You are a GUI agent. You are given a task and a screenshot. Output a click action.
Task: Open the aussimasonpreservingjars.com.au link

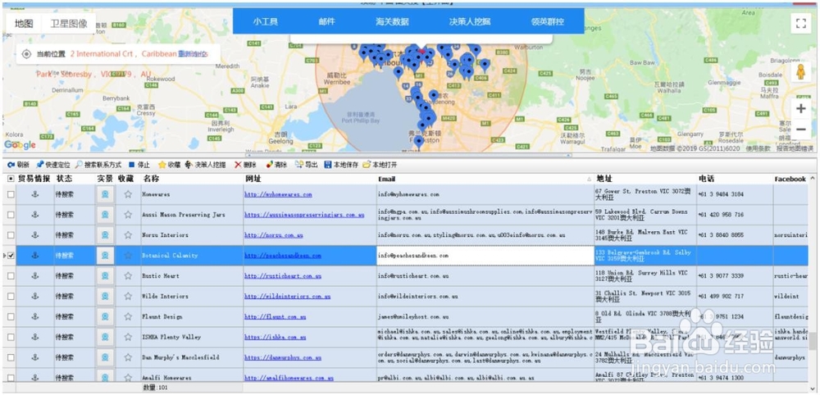[304, 215]
